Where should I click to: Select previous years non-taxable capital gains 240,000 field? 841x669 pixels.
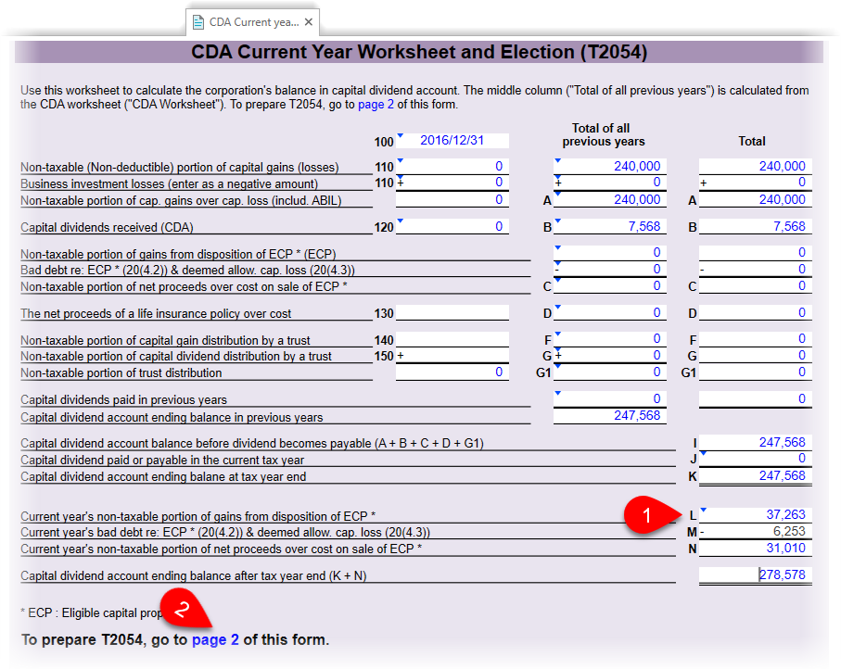[610, 166]
